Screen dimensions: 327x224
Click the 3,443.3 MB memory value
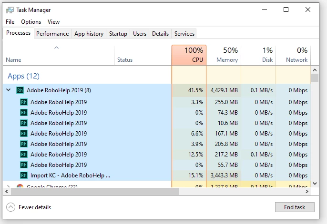coord(224,175)
